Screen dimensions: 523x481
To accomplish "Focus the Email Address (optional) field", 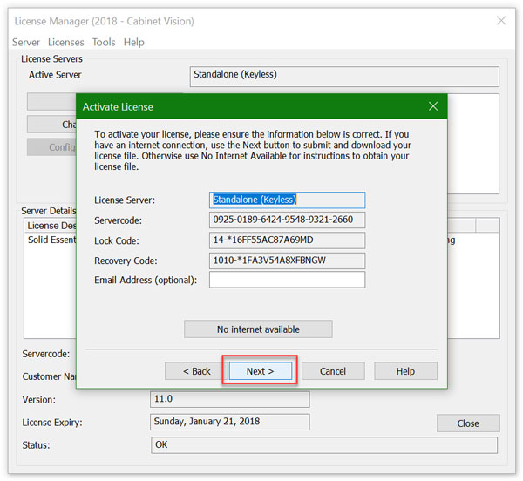I will pos(287,280).
